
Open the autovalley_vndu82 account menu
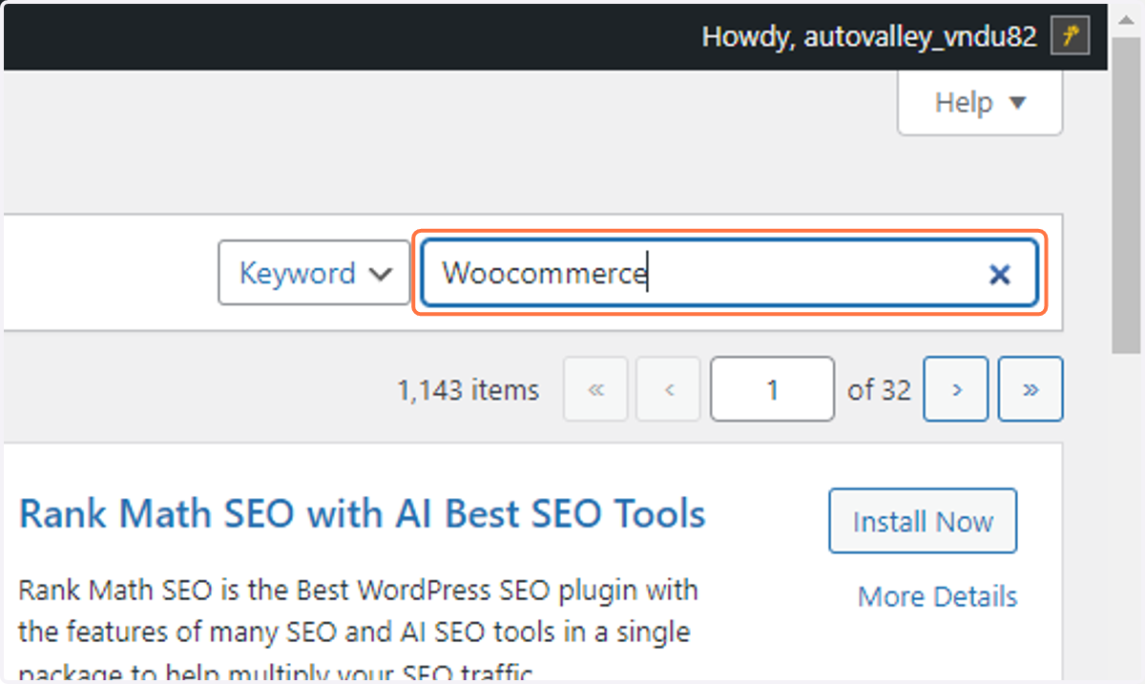point(894,36)
